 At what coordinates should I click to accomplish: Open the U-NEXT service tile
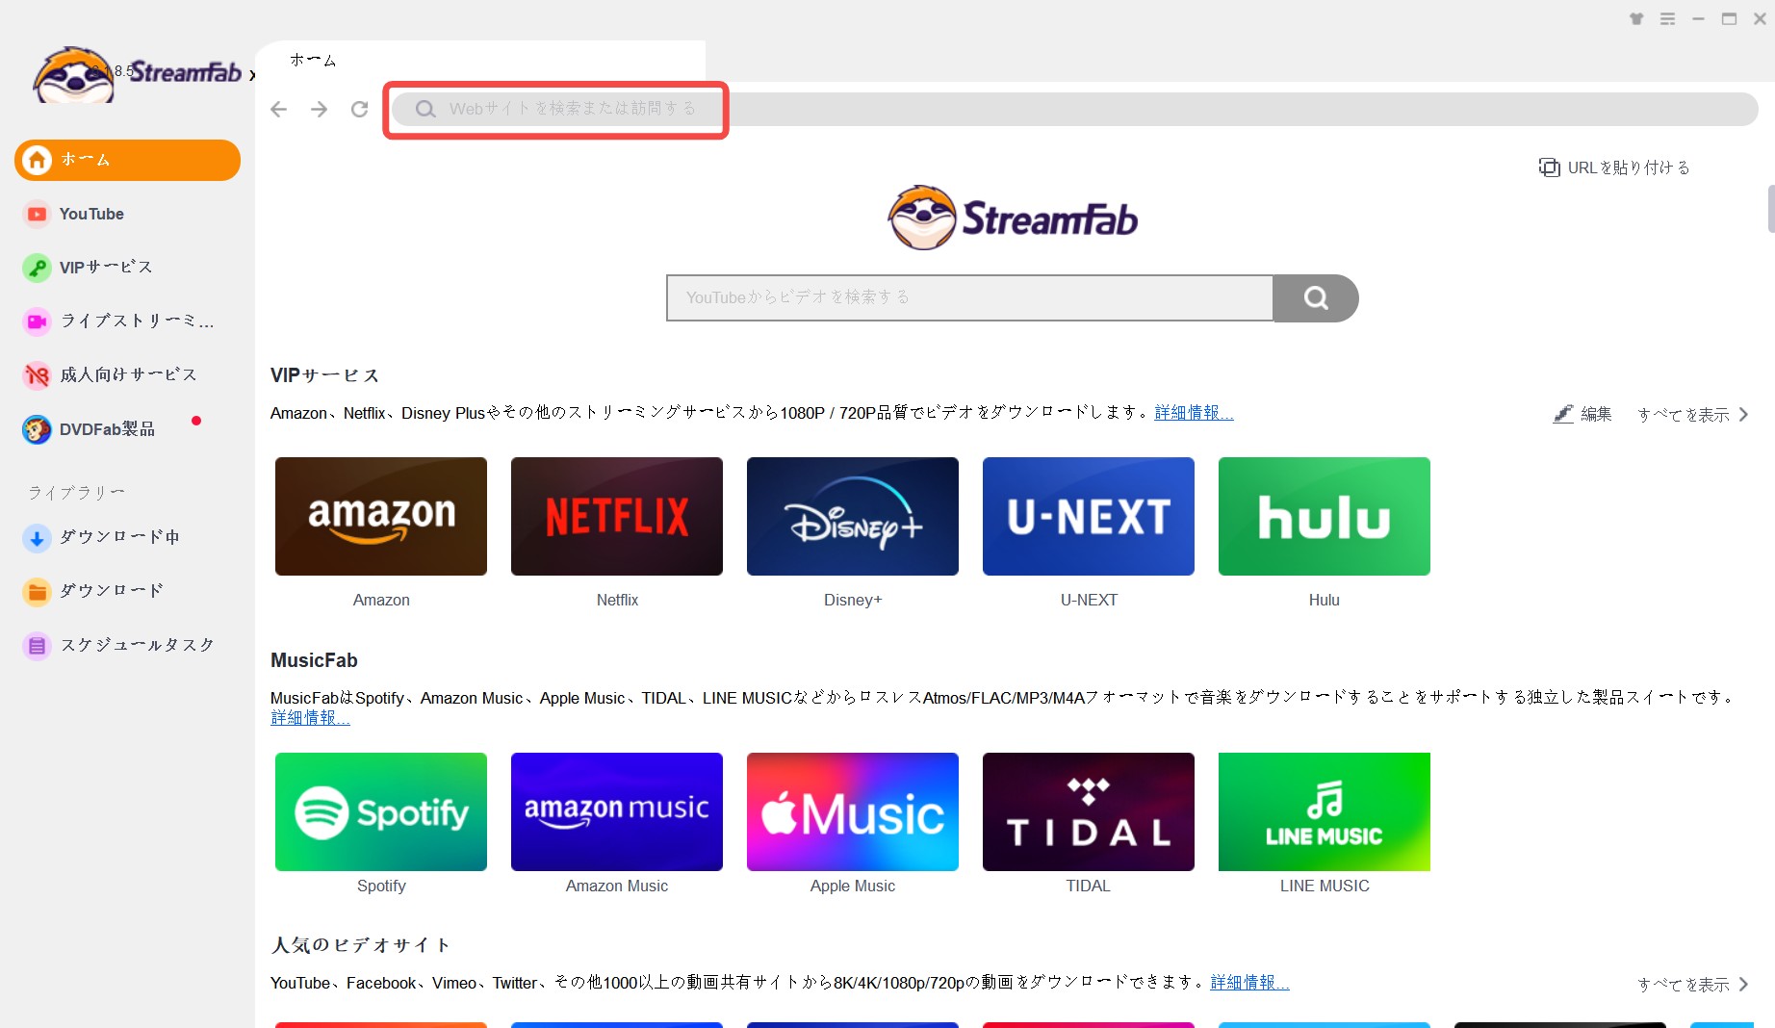(1089, 516)
